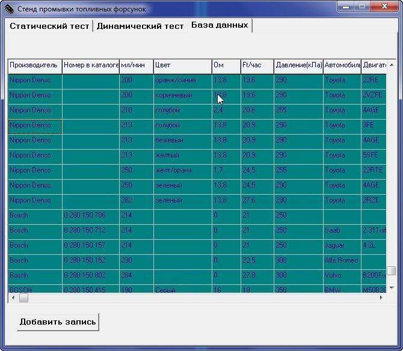Click the up arrow of vertical scrollbar
This screenshot has height=351, width=403.
(x=392, y=65)
